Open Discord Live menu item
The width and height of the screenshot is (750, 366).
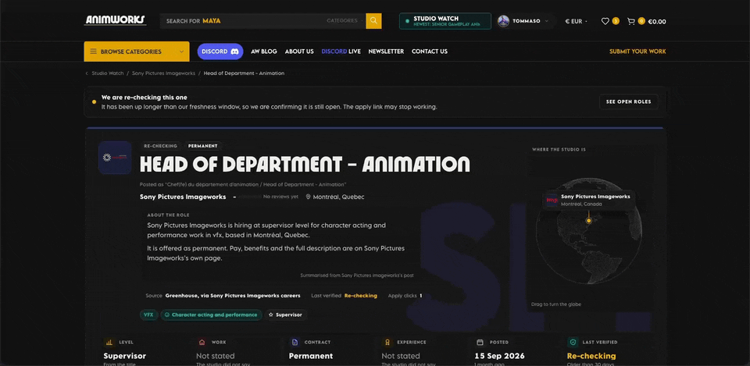(x=341, y=52)
